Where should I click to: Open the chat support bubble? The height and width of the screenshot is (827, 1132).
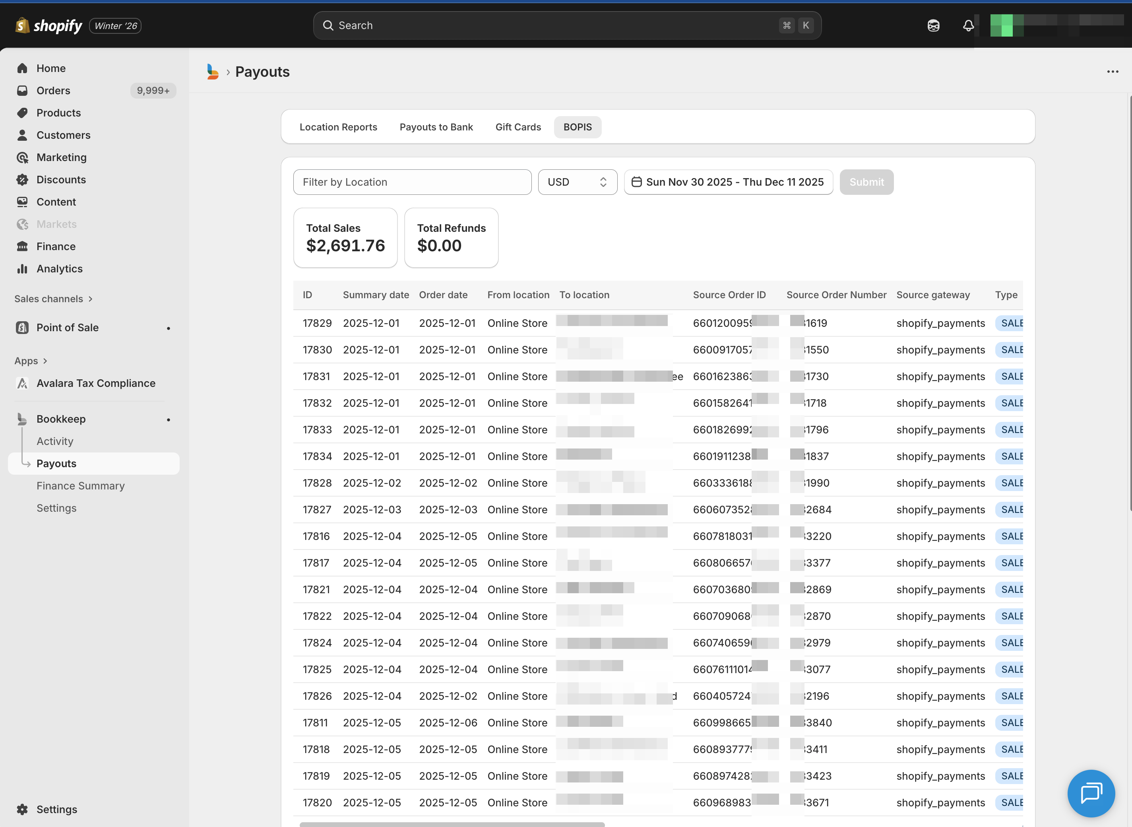pos(1091,794)
